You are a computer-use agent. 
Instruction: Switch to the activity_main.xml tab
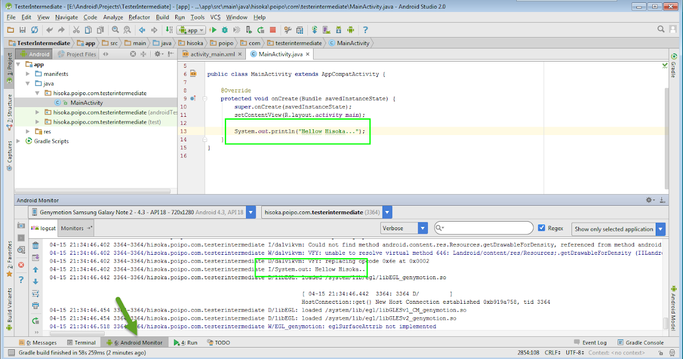pyautogui.click(x=213, y=55)
